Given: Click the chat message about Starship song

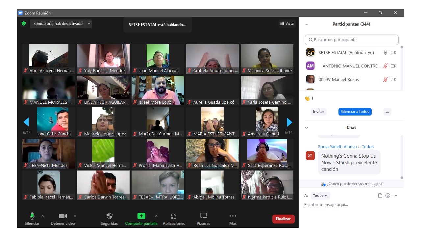Looking at the screenshot, I should [x=349, y=162].
